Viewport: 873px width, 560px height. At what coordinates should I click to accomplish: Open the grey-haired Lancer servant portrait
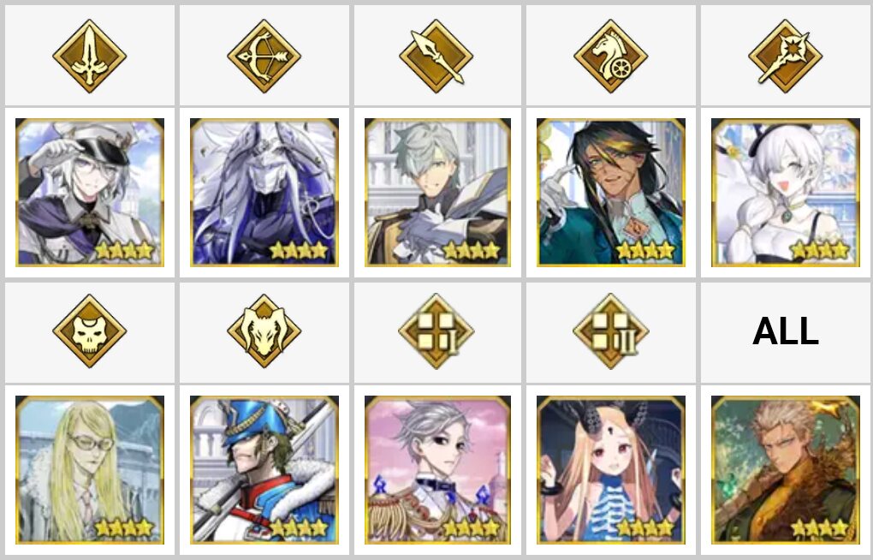[x=437, y=192]
